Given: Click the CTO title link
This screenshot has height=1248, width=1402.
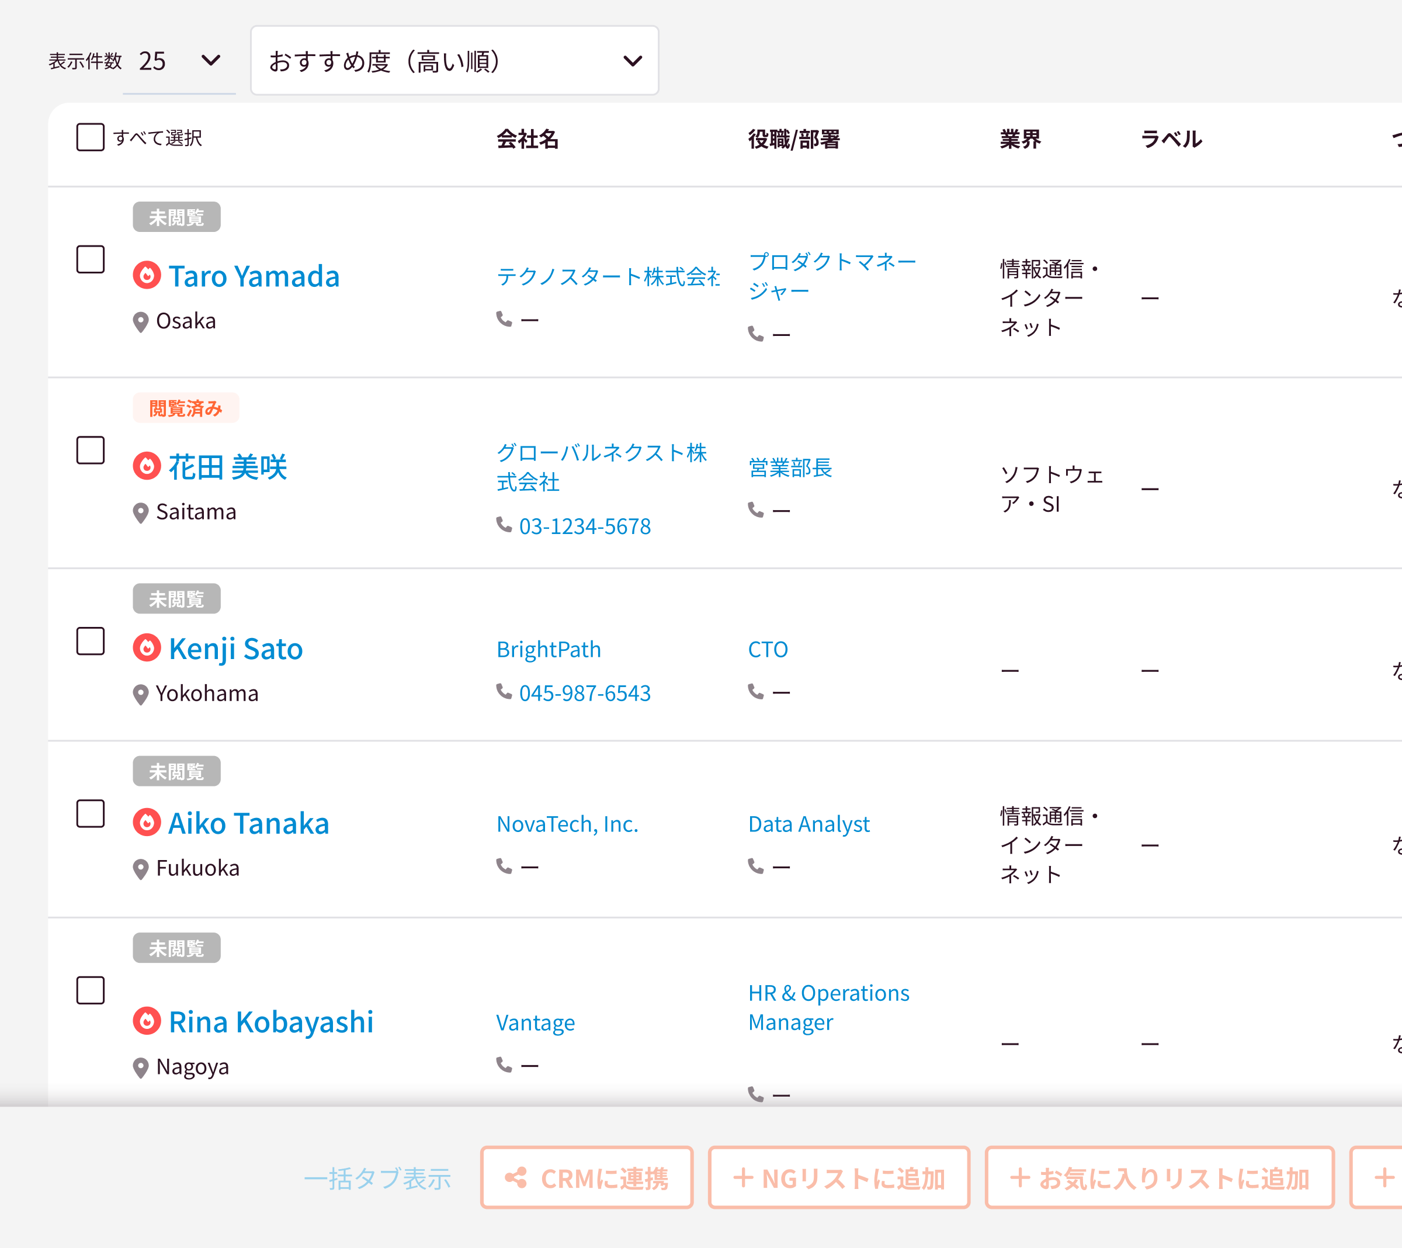Looking at the screenshot, I should 768,649.
